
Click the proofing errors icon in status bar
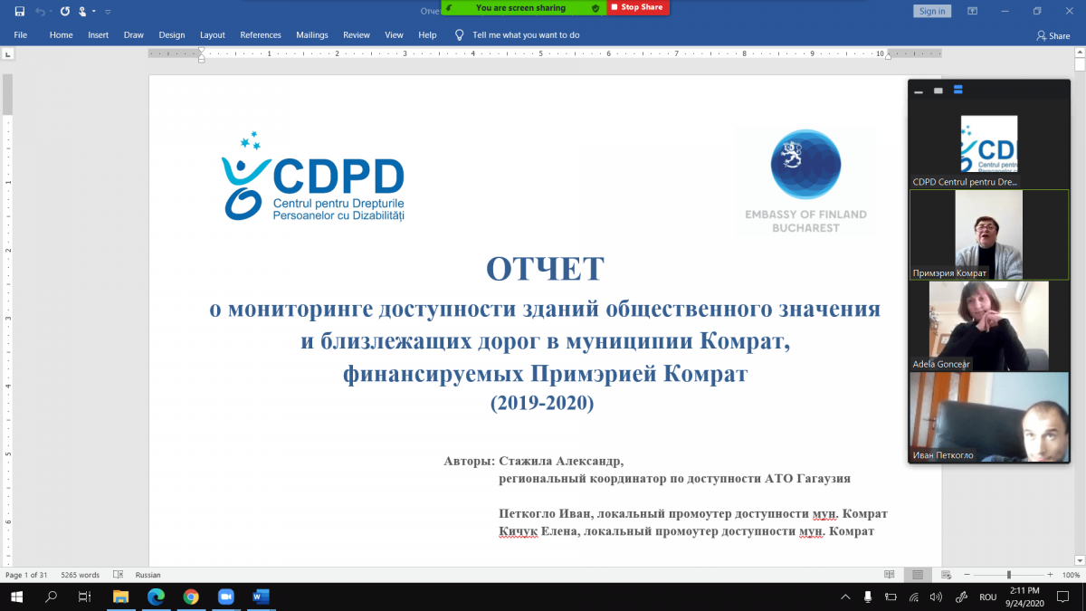[118, 575]
